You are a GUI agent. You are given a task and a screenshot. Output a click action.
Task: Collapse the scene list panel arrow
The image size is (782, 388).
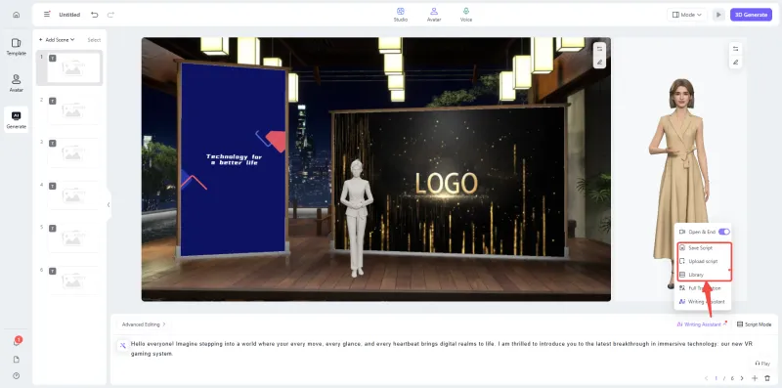pos(109,204)
